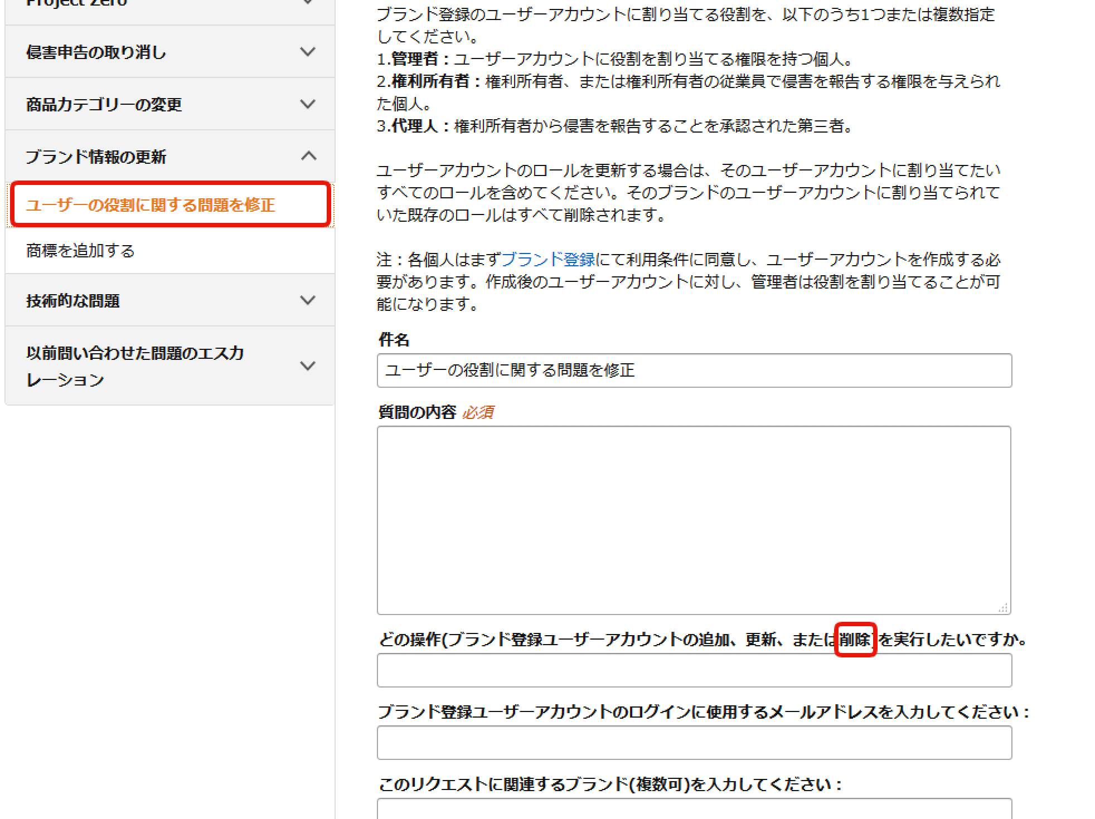Open the 商標を追加する menu item
1095x819 pixels.
80,251
